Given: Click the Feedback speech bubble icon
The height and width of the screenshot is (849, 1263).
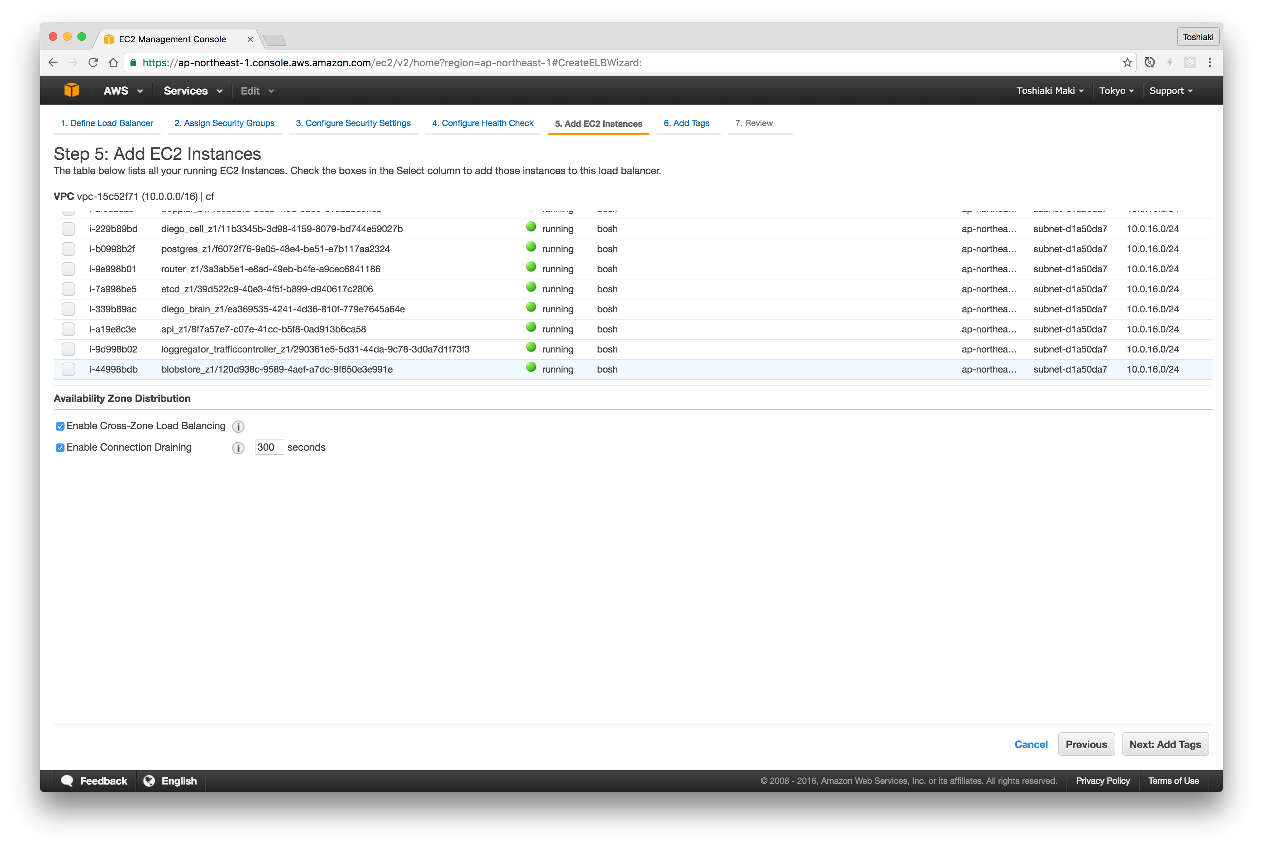Looking at the screenshot, I should [x=67, y=780].
